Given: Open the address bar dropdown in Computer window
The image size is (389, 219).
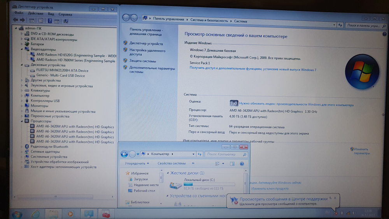Looking at the screenshot, I should [x=193, y=154].
